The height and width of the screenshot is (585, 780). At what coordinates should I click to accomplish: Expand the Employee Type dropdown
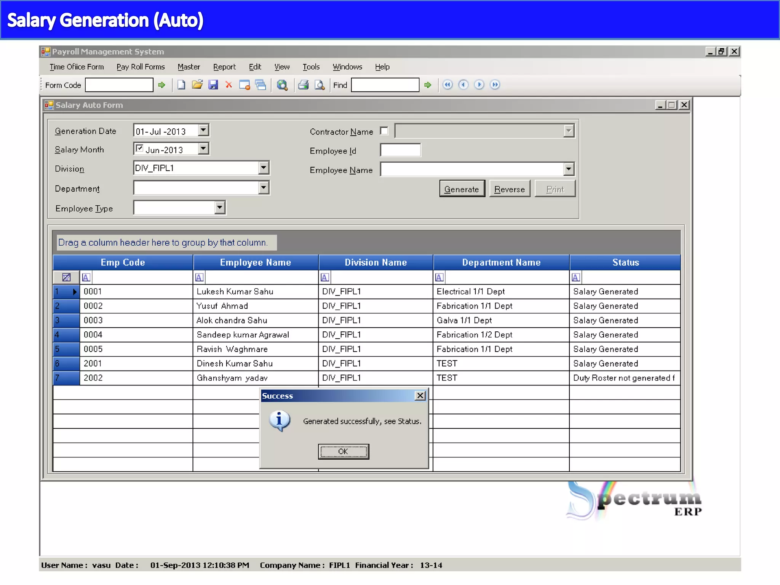point(219,208)
